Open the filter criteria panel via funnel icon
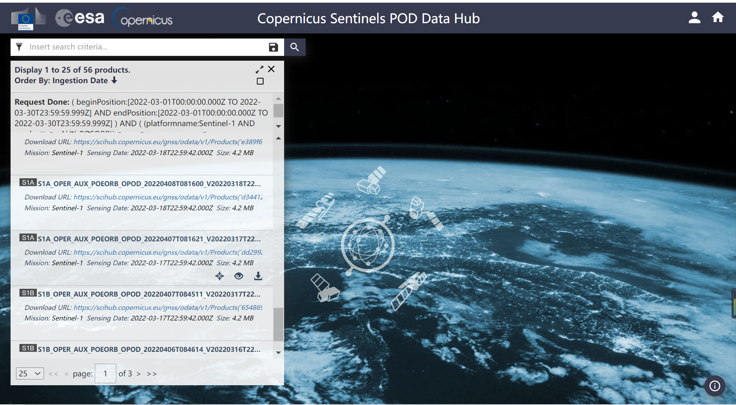 [x=19, y=47]
